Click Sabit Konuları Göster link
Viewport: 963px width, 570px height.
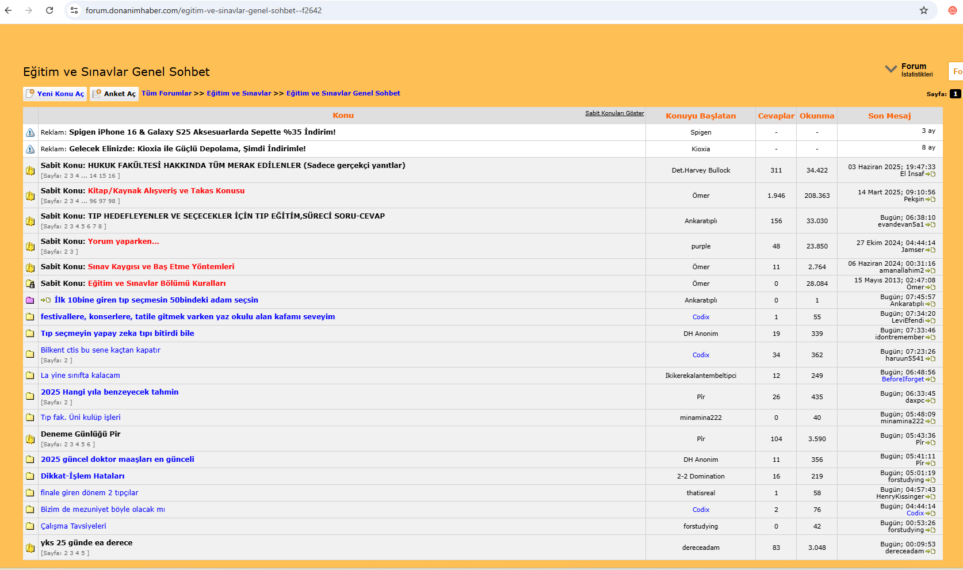[614, 113]
